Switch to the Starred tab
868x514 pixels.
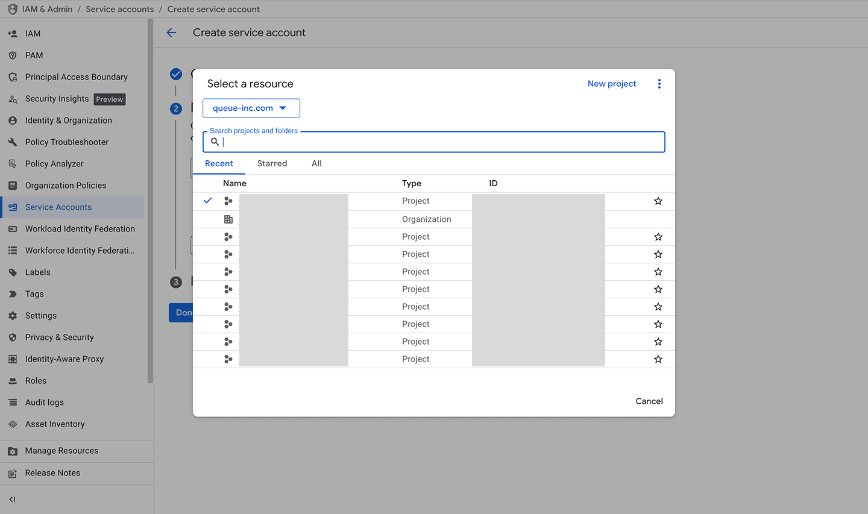pos(272,163)
